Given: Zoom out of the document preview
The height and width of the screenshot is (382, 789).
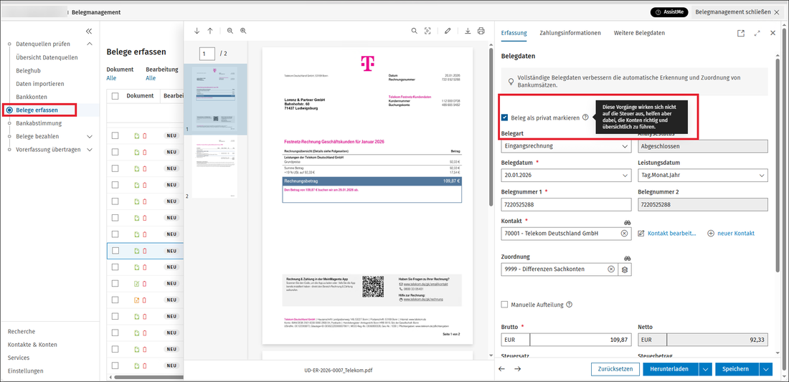Looking at the screenshot, I should (230, 31).
